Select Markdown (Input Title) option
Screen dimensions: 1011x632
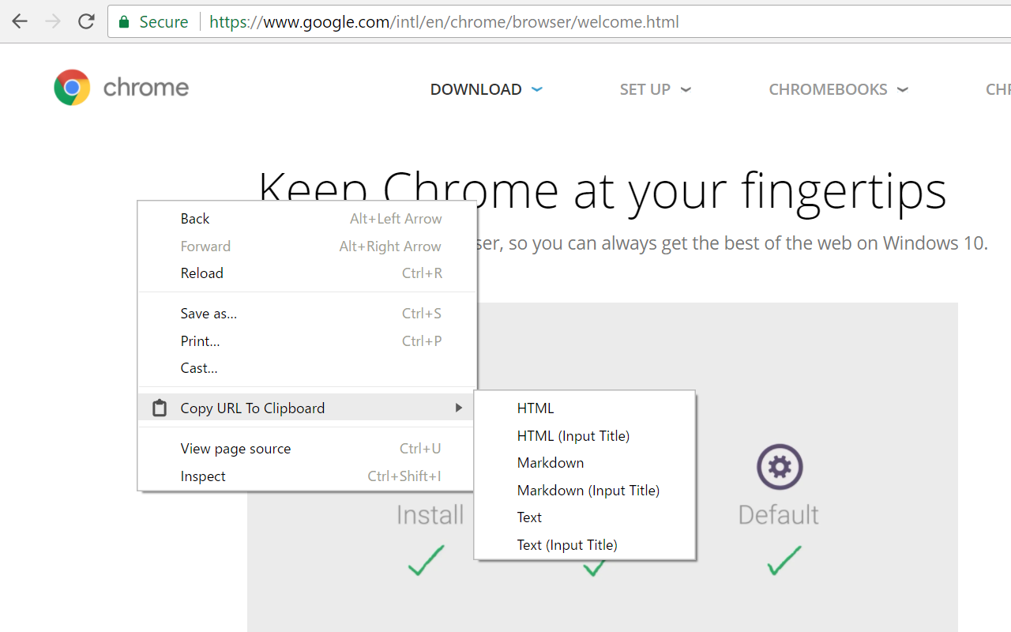click(x=584, y=491)
